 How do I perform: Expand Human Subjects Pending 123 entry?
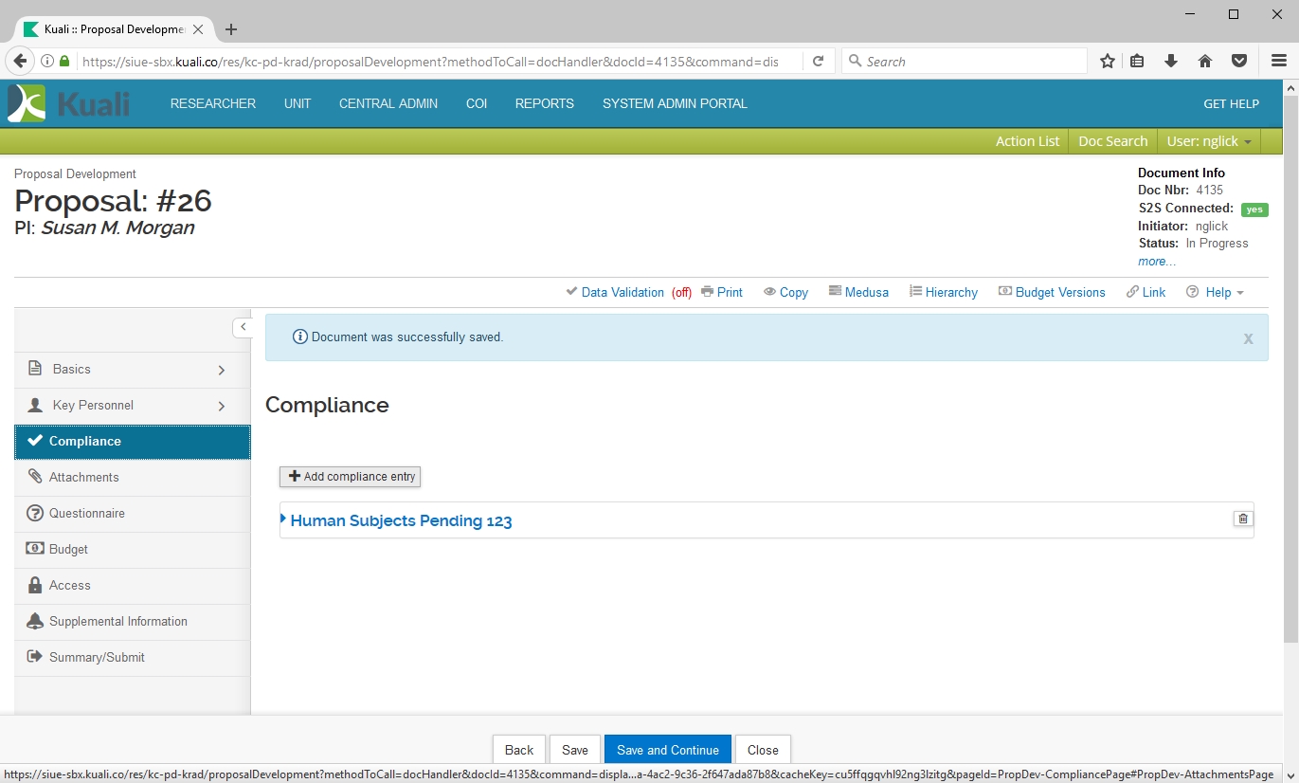(400, 520)
